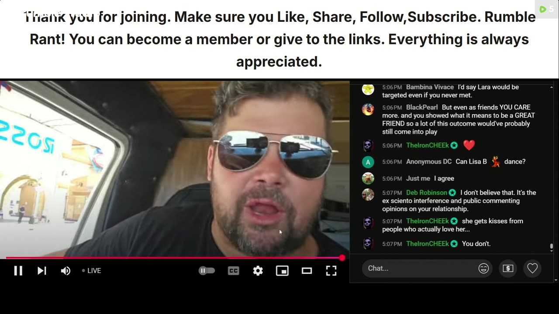Switch to miniplayer mode
This screenshot has height=314, width=559.
pyautogui.click(x=282, y=271)
